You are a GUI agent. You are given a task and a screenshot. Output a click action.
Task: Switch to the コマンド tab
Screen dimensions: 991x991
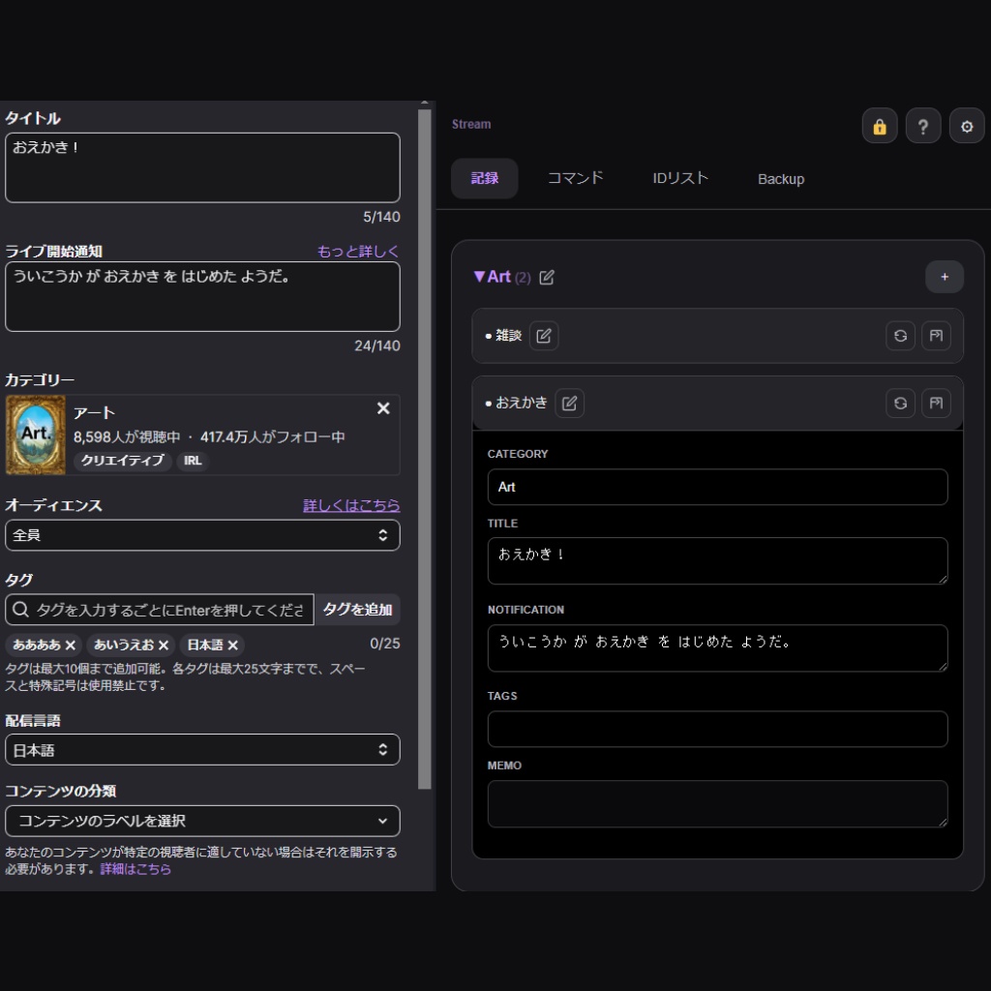[575, 179]
